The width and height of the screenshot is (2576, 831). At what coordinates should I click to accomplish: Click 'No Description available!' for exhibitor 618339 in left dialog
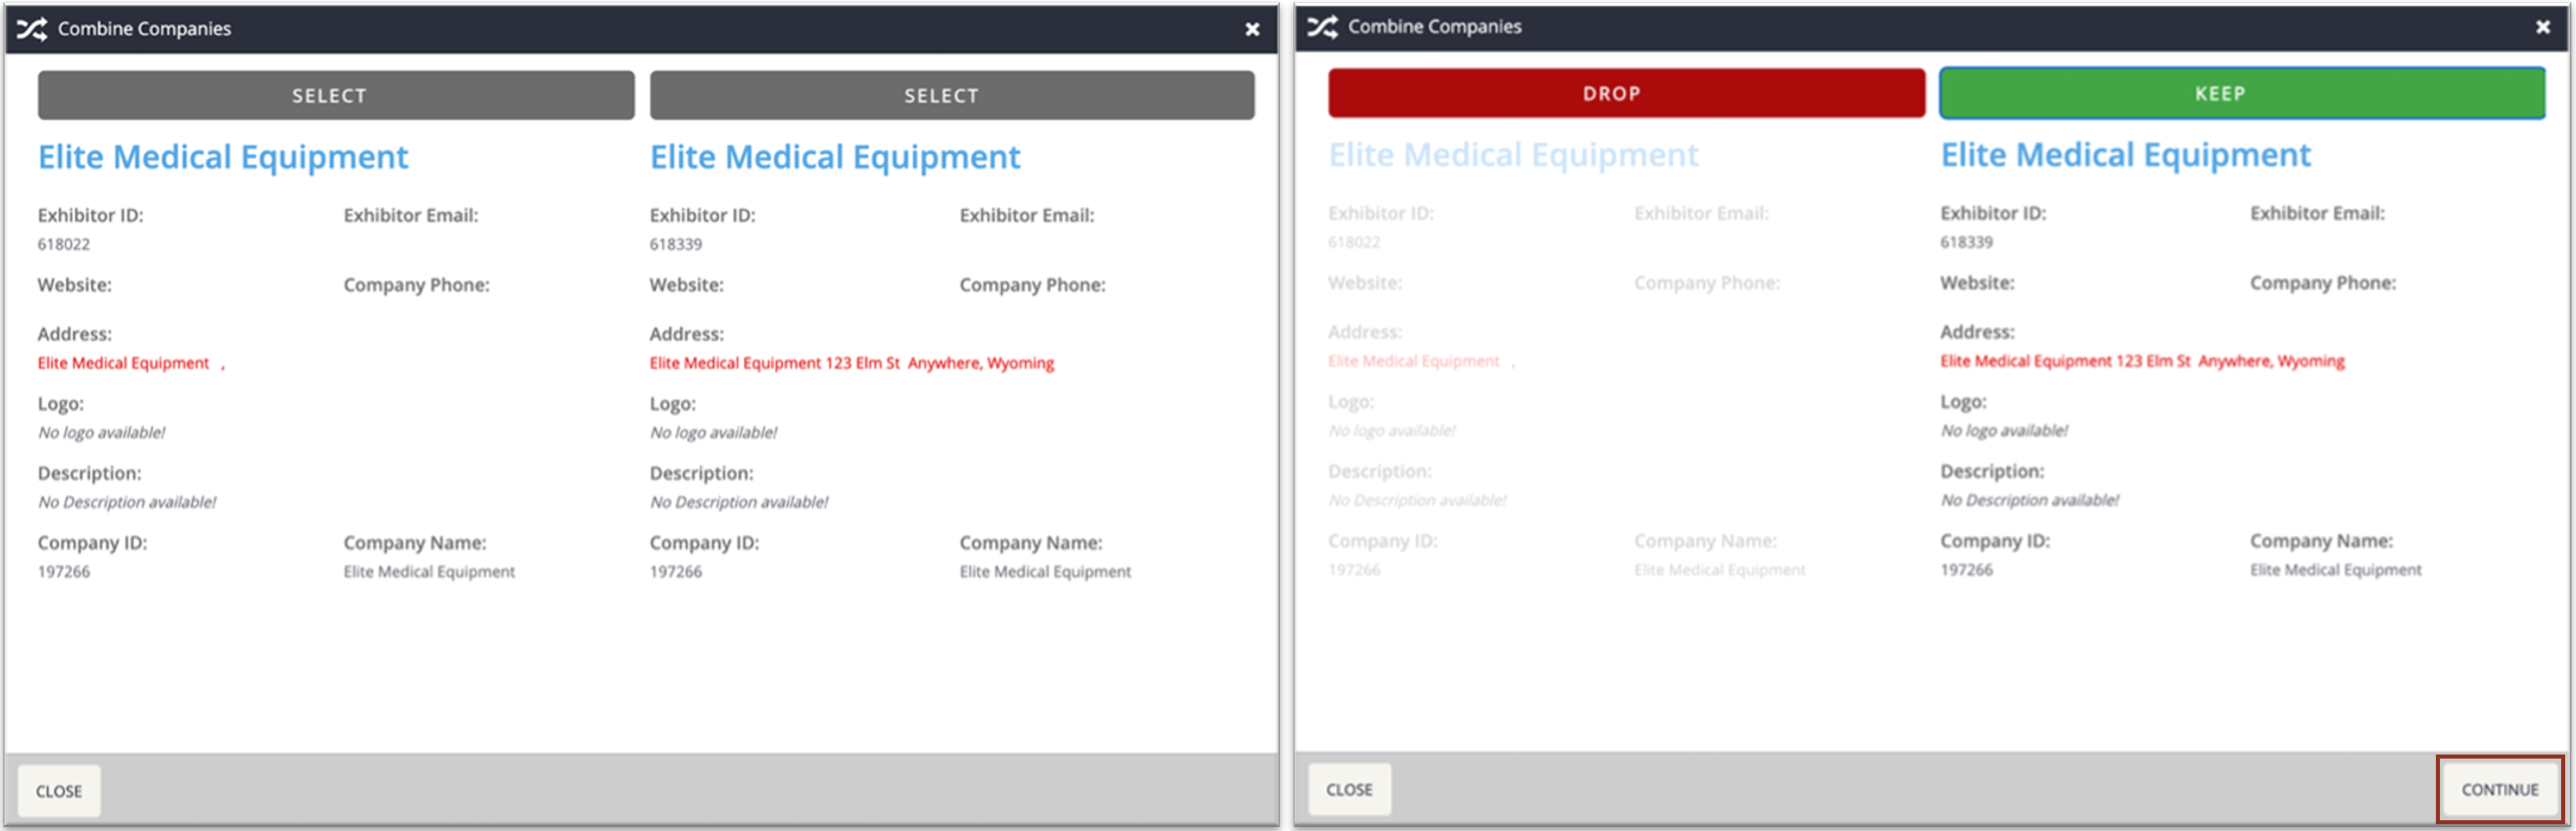point(739,502)
